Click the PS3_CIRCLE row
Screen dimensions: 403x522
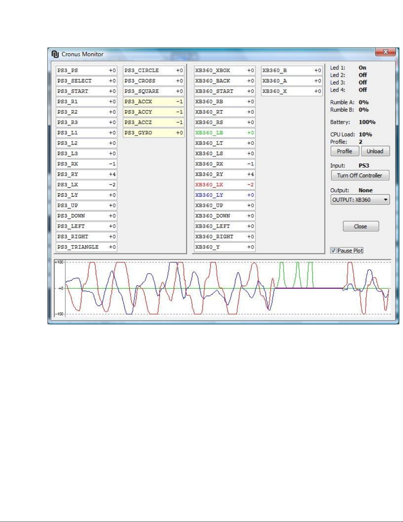pos(154,70)
